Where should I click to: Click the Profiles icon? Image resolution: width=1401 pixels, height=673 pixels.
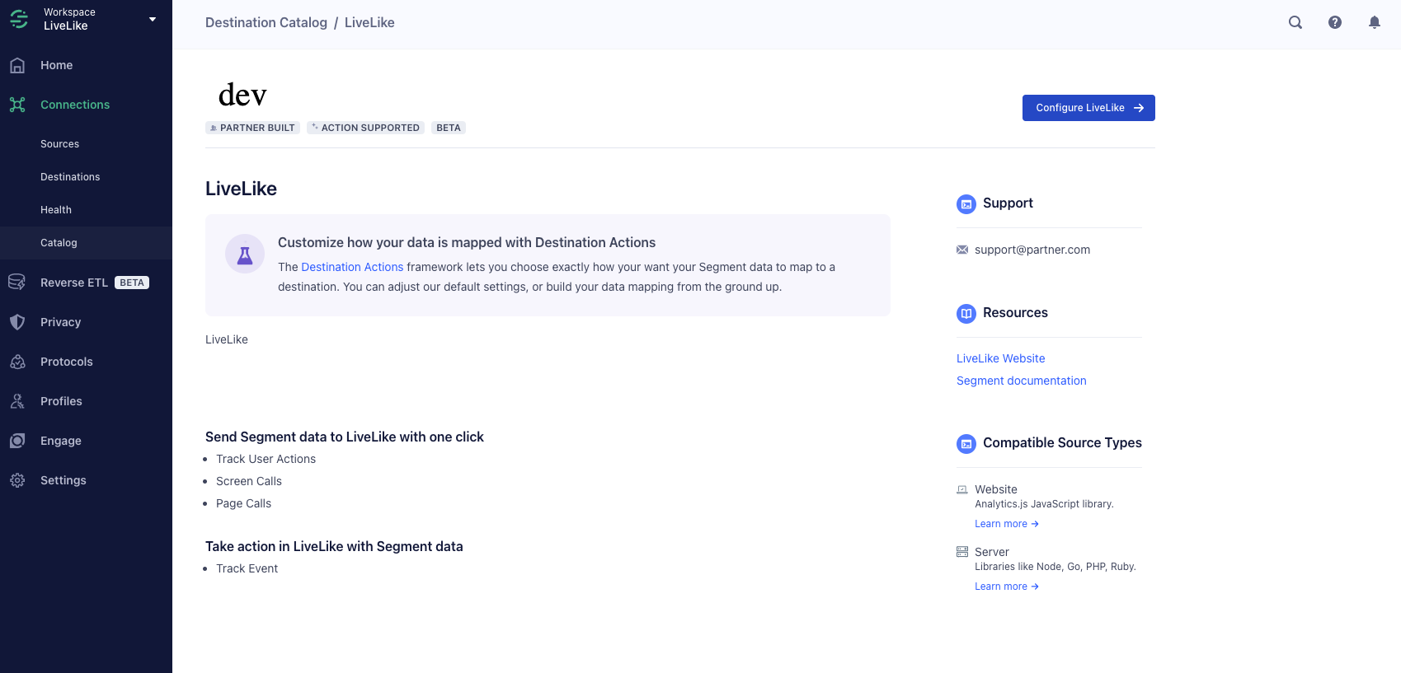pyautogui.click(x=17, y=401)
